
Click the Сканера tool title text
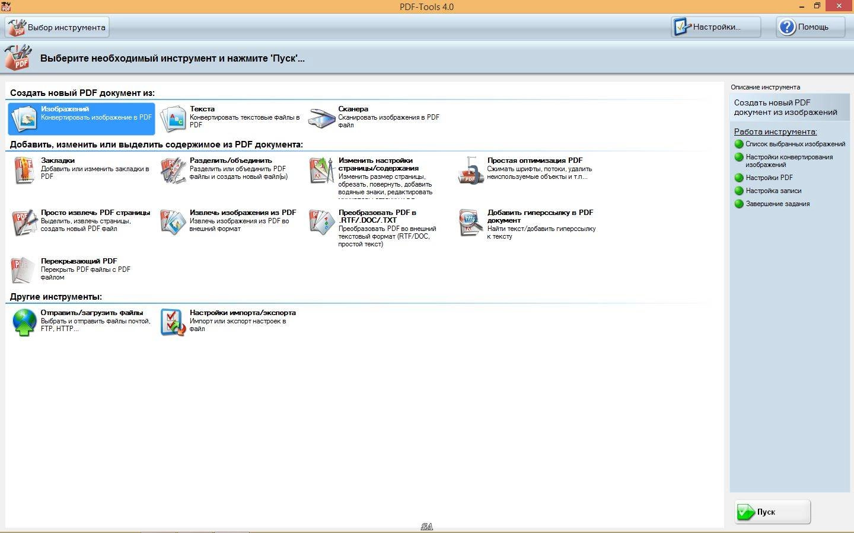click(353, 109)
